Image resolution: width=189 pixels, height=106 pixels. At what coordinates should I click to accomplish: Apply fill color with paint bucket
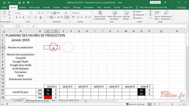(x=35, y=17)
